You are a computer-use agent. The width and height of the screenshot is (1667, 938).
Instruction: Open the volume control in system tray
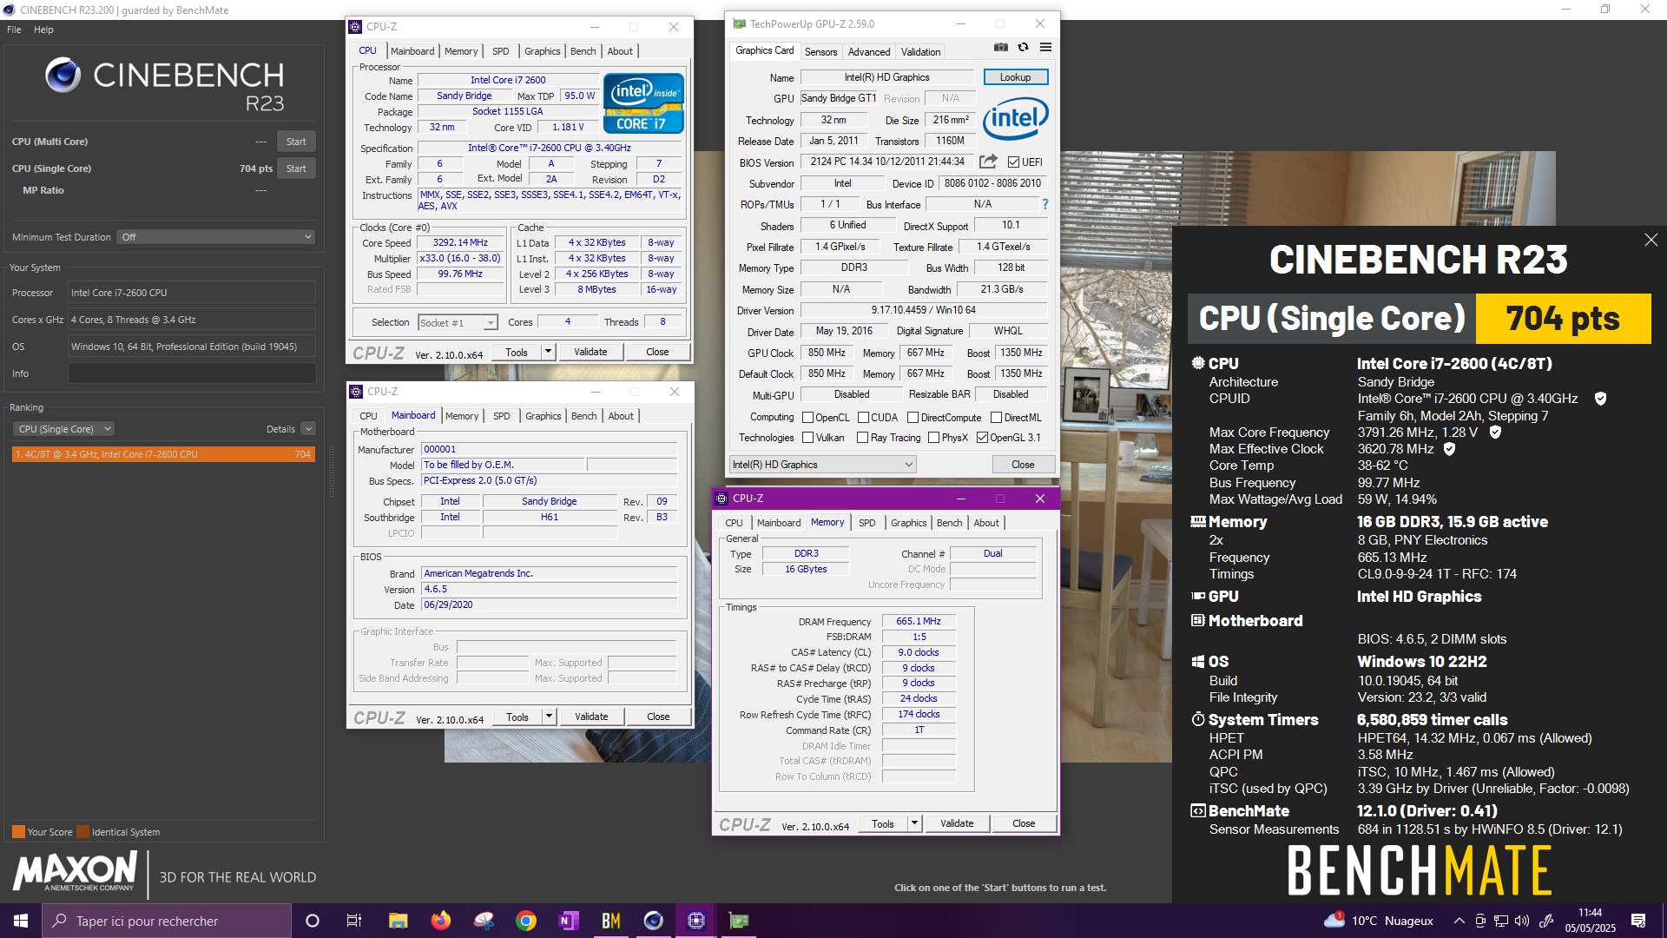click(1521, 921)
